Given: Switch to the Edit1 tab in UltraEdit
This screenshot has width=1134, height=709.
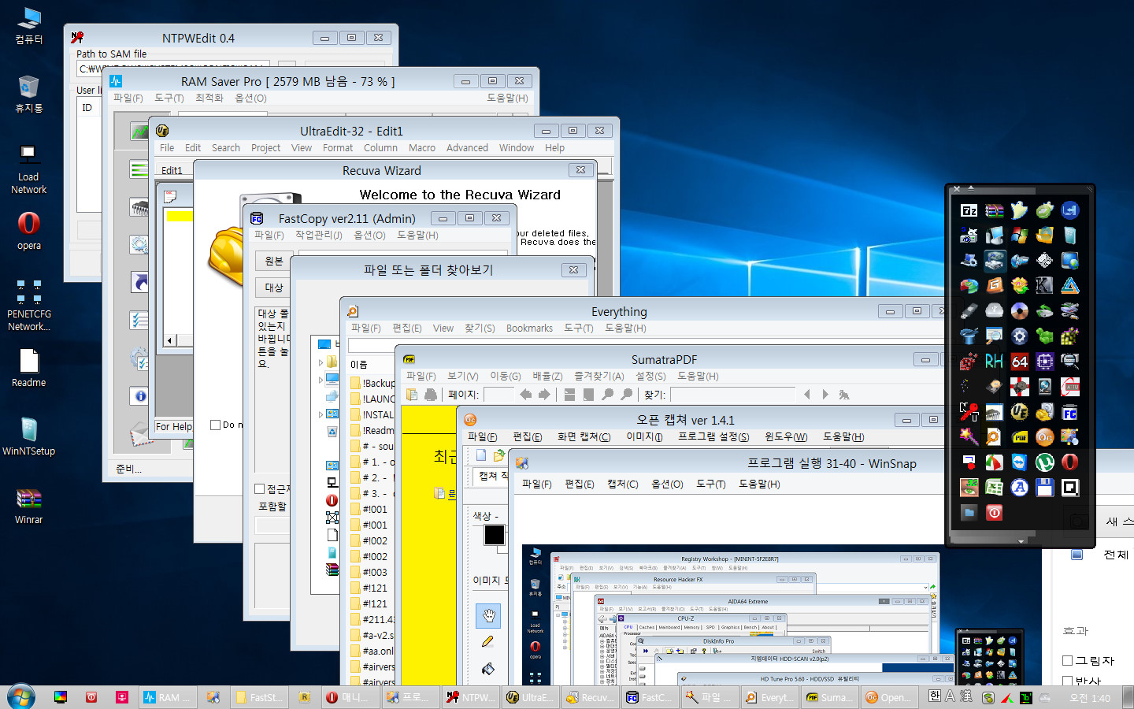Looking at the screenshot, I should point(172,170).
